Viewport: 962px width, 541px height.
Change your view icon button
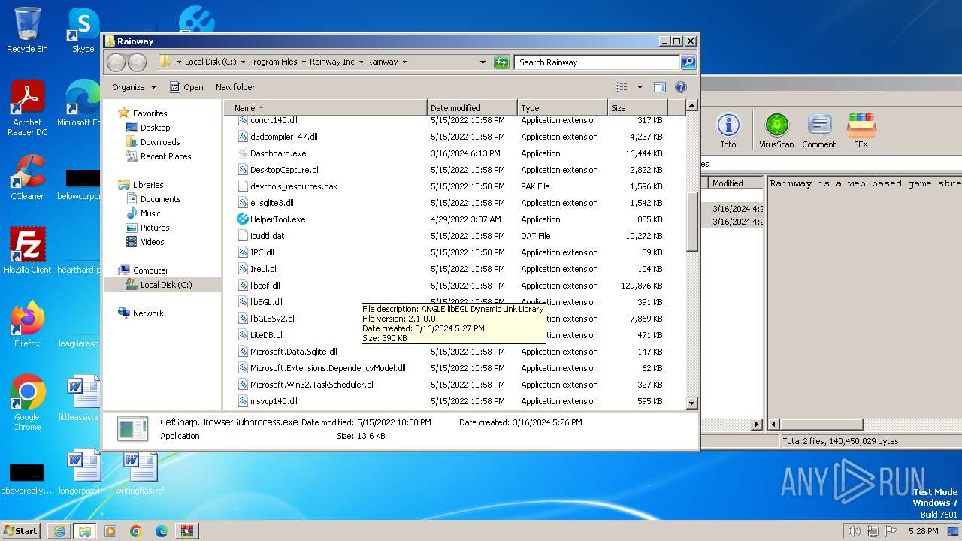[622, 87]
